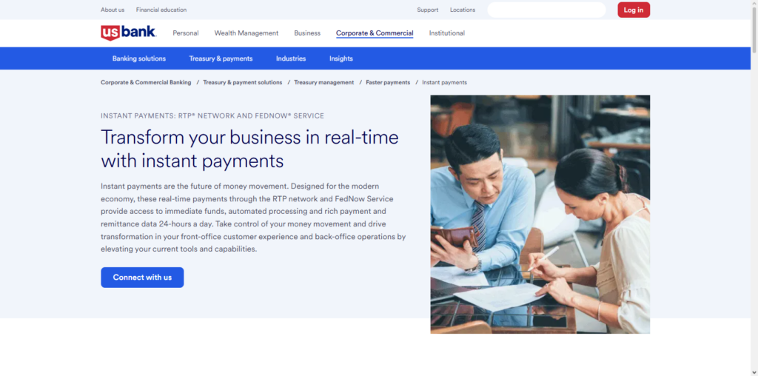
Task: Select Corporate & Commercial navigation item
Action: [375, 33]
